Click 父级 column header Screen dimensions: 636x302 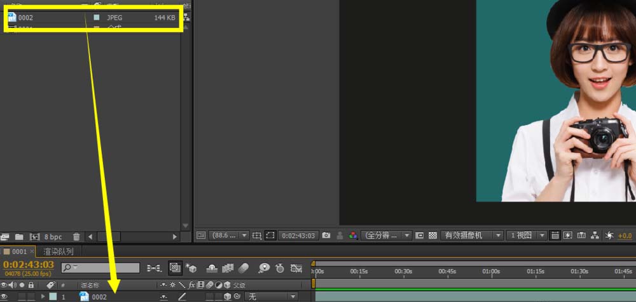(239, 285)
